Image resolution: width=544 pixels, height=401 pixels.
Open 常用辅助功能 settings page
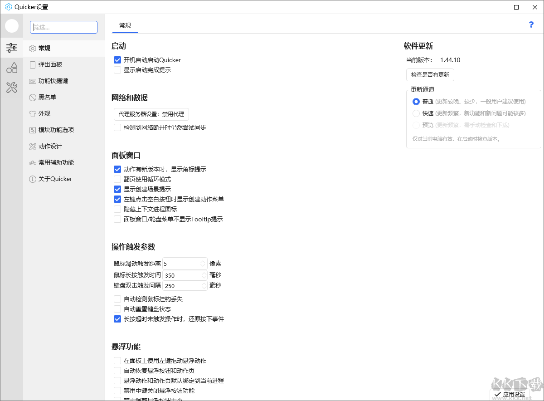[x=64, y=162]
